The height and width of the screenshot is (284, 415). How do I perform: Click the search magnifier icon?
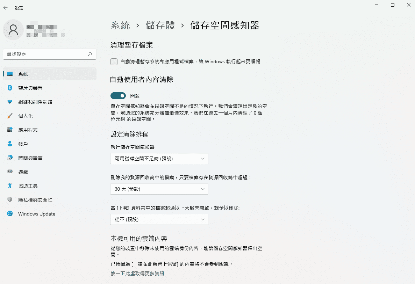(x=90, y=54)
